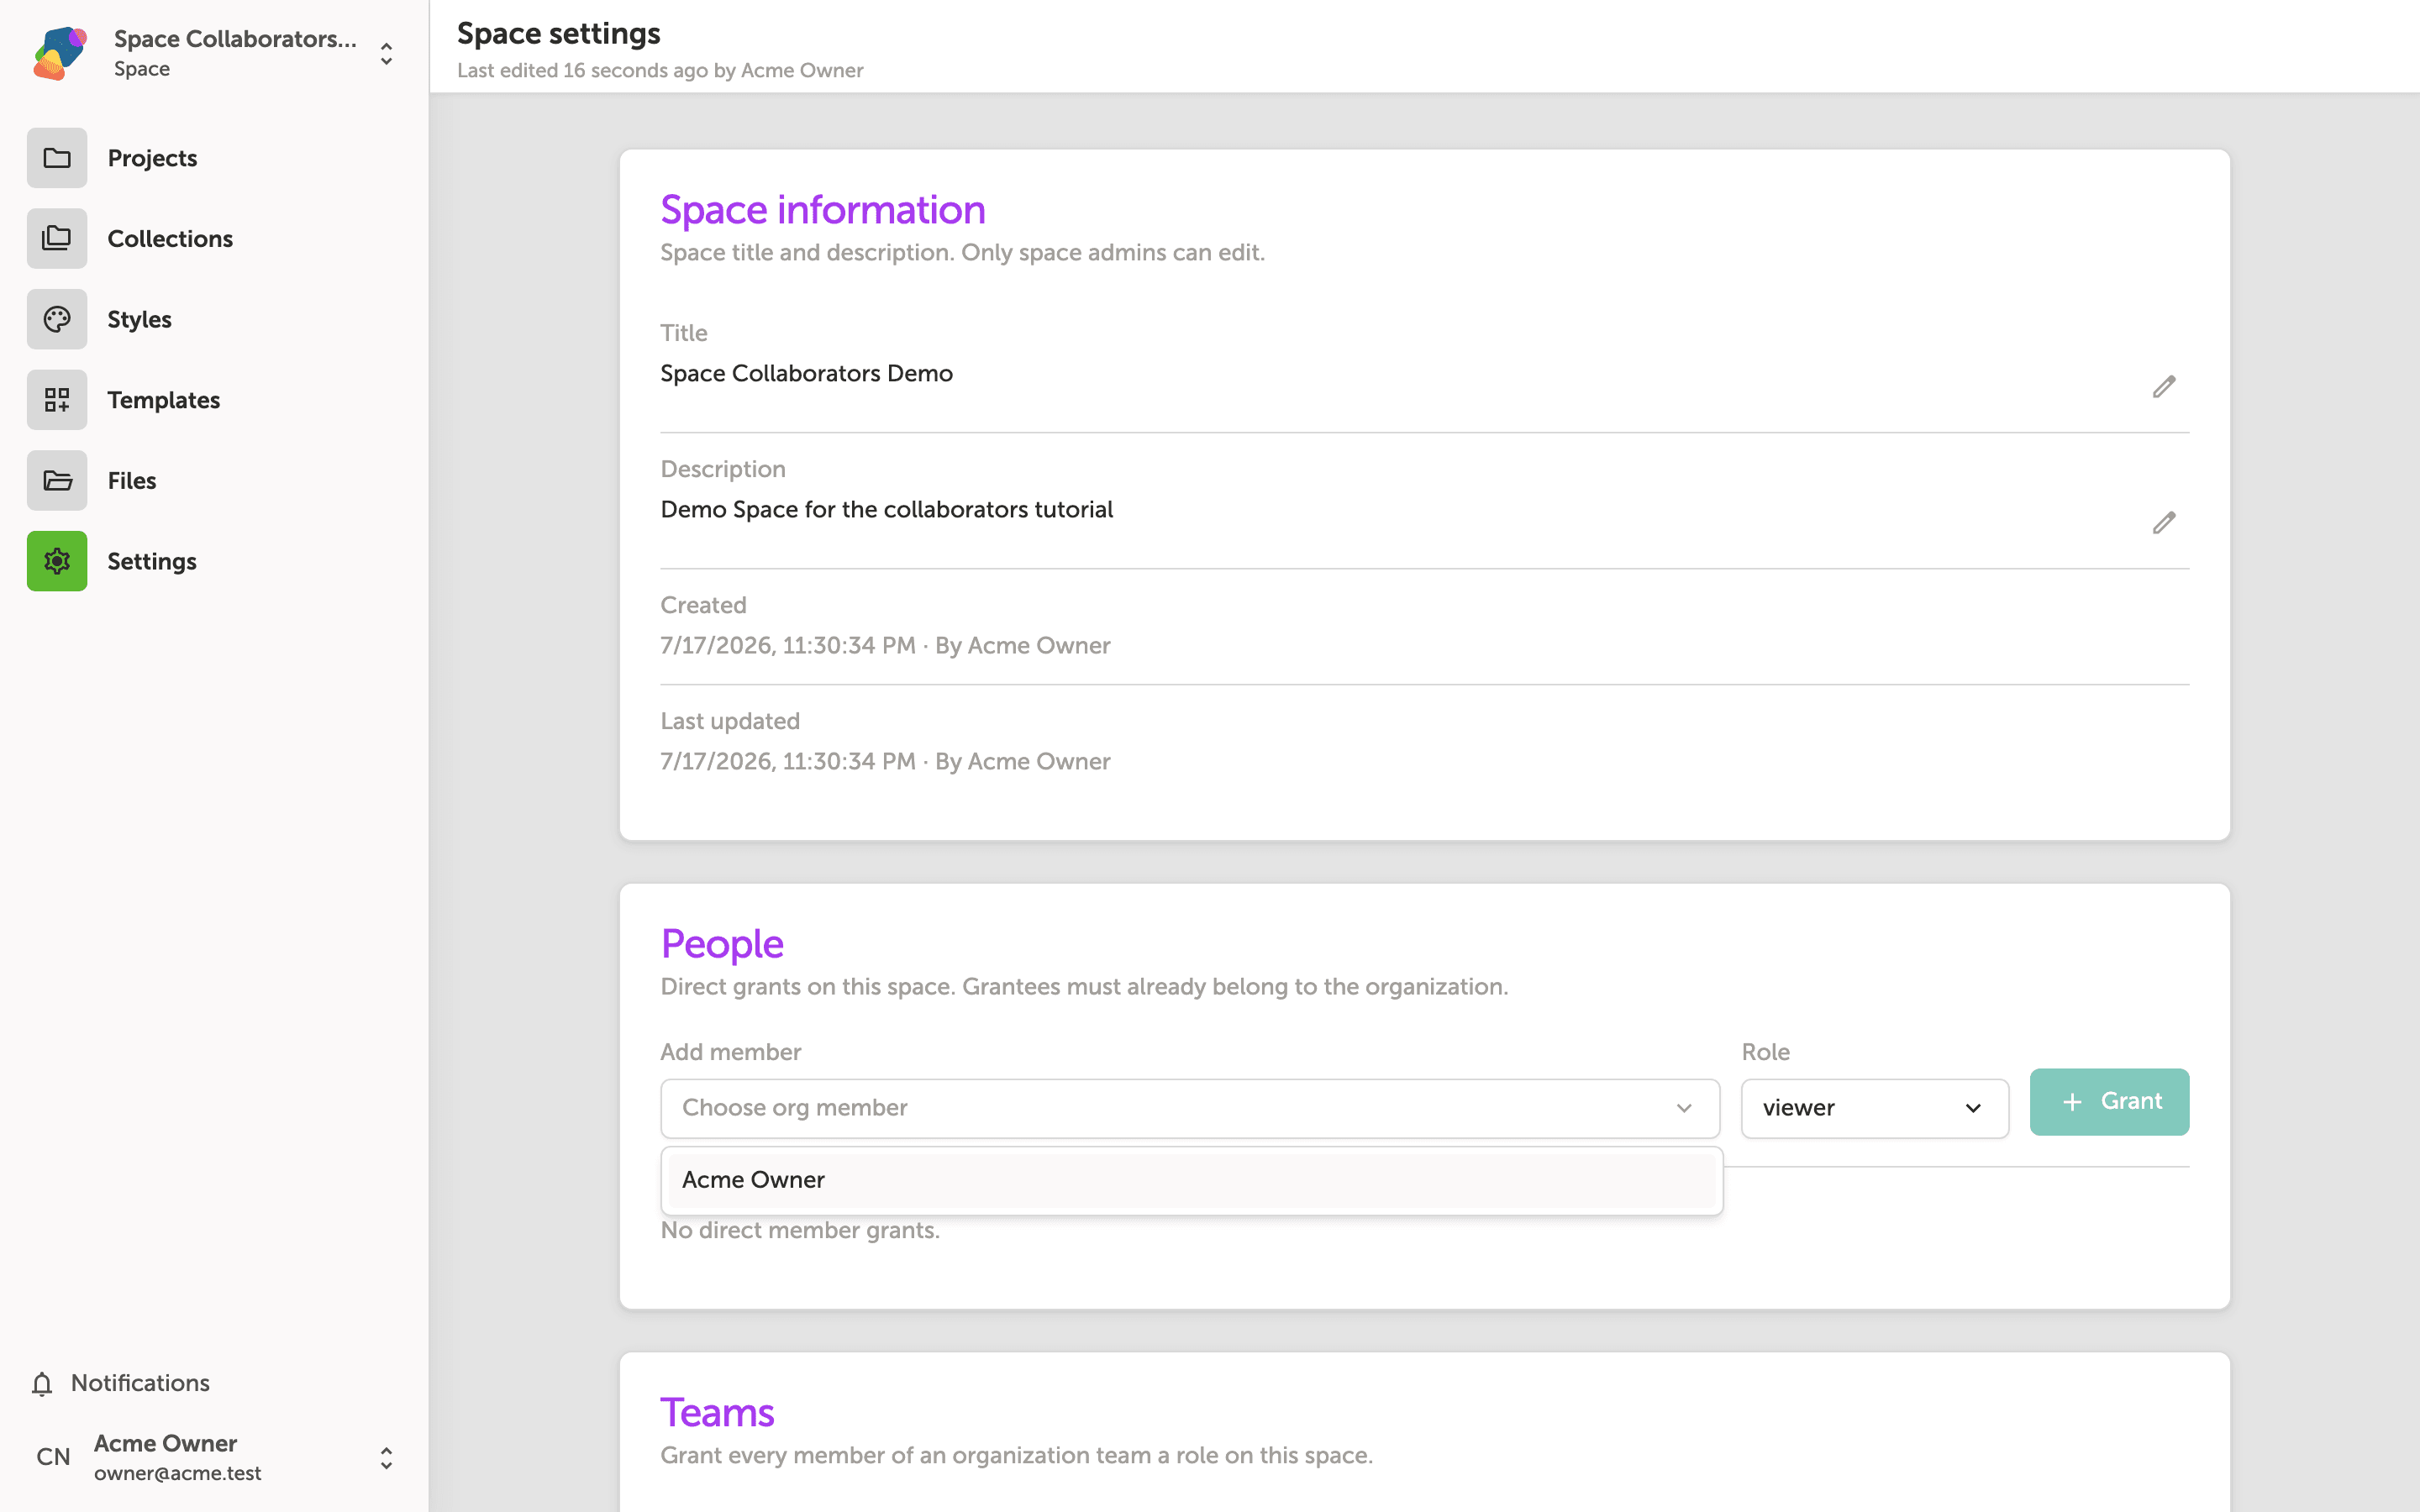The width and height of the screenshot is (2420, 1512).
Task: Edit the Title with its pencil icon
Action: (2164, 387)
